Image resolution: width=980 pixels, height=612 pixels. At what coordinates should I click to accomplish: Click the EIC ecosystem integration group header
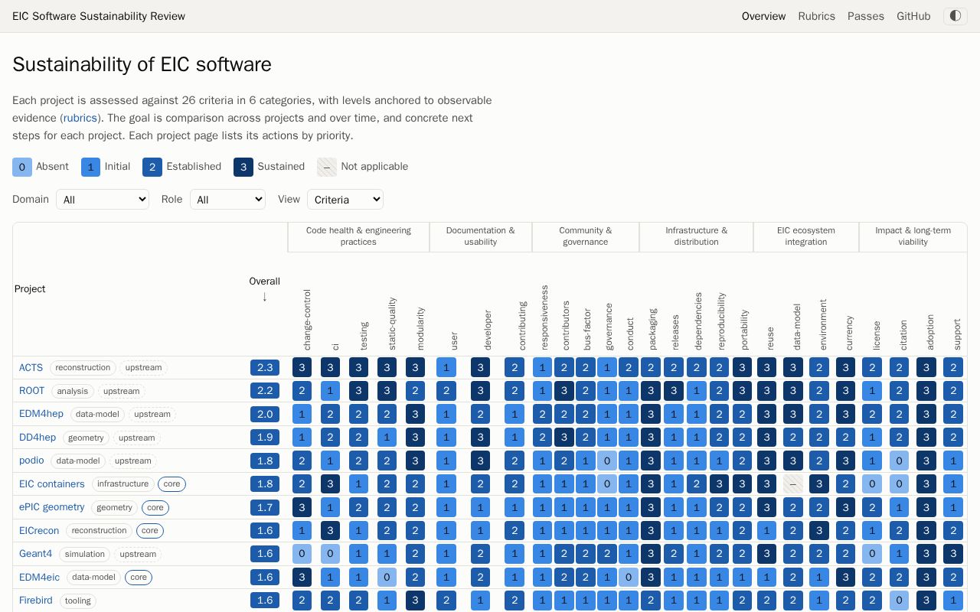click(806, 236)
